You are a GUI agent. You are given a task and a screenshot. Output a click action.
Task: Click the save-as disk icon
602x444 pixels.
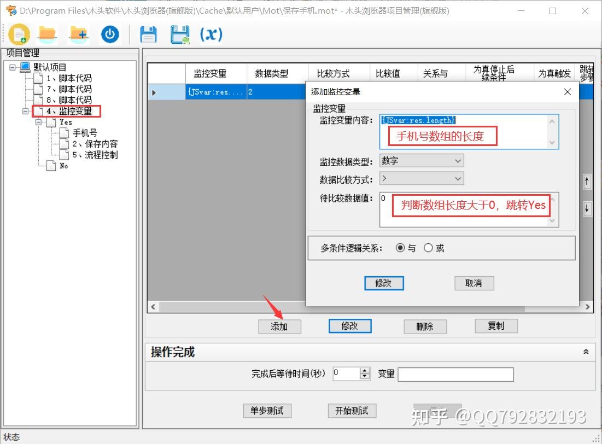point(179,33)
